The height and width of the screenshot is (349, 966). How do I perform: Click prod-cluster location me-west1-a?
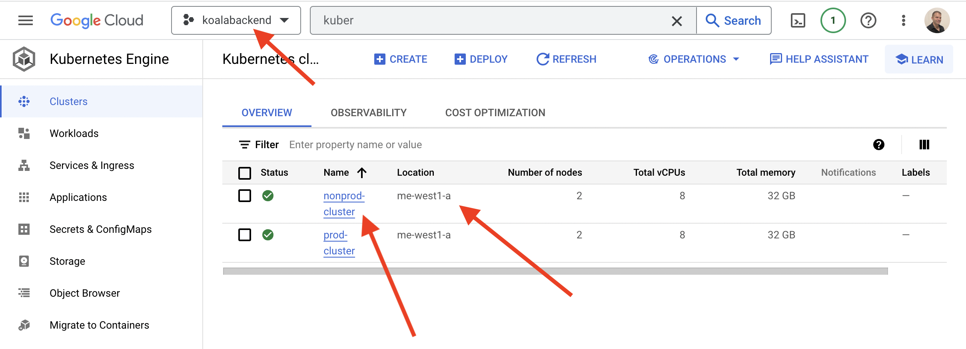pyautogui.click(x=424, y=235)
